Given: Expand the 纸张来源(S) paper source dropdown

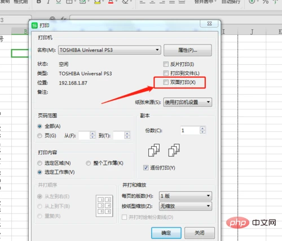Looking at the screenshot, I should tap(188, 102).
